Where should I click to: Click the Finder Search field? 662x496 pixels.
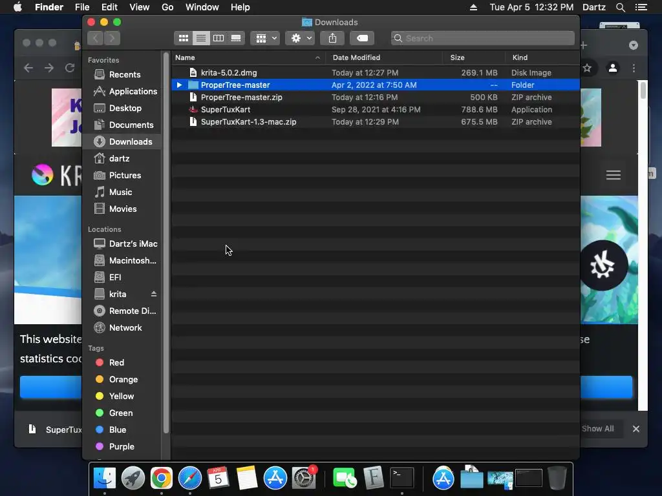482,38
